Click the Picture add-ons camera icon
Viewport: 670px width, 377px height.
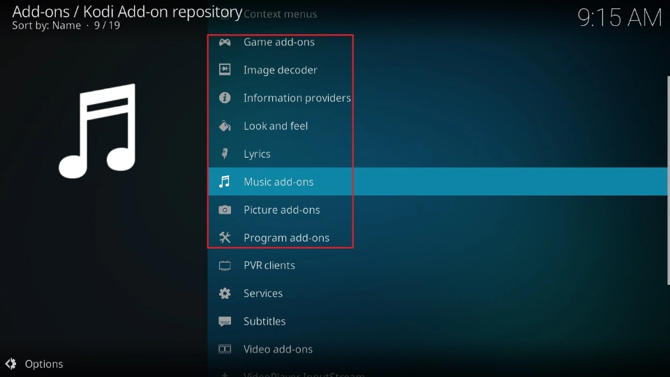tap(225, 210)
